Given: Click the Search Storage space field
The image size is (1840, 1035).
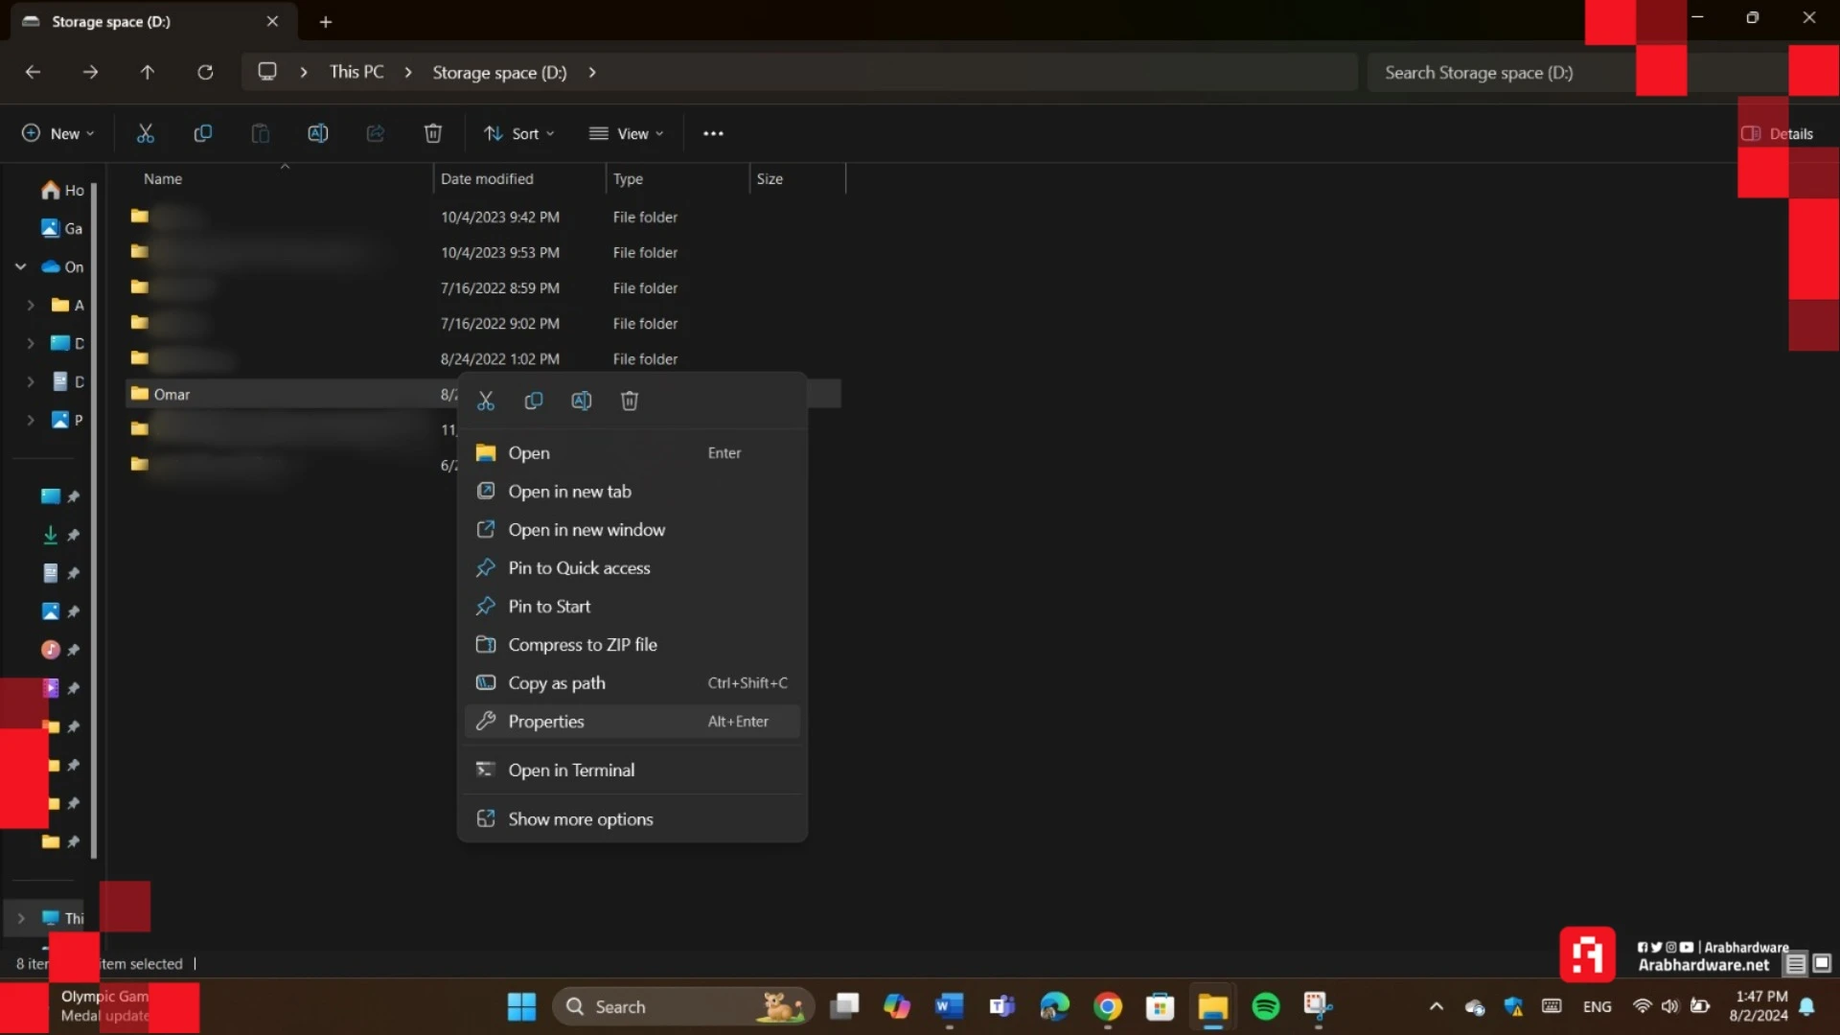Looking at the screenshot, I should (1500, 72).
